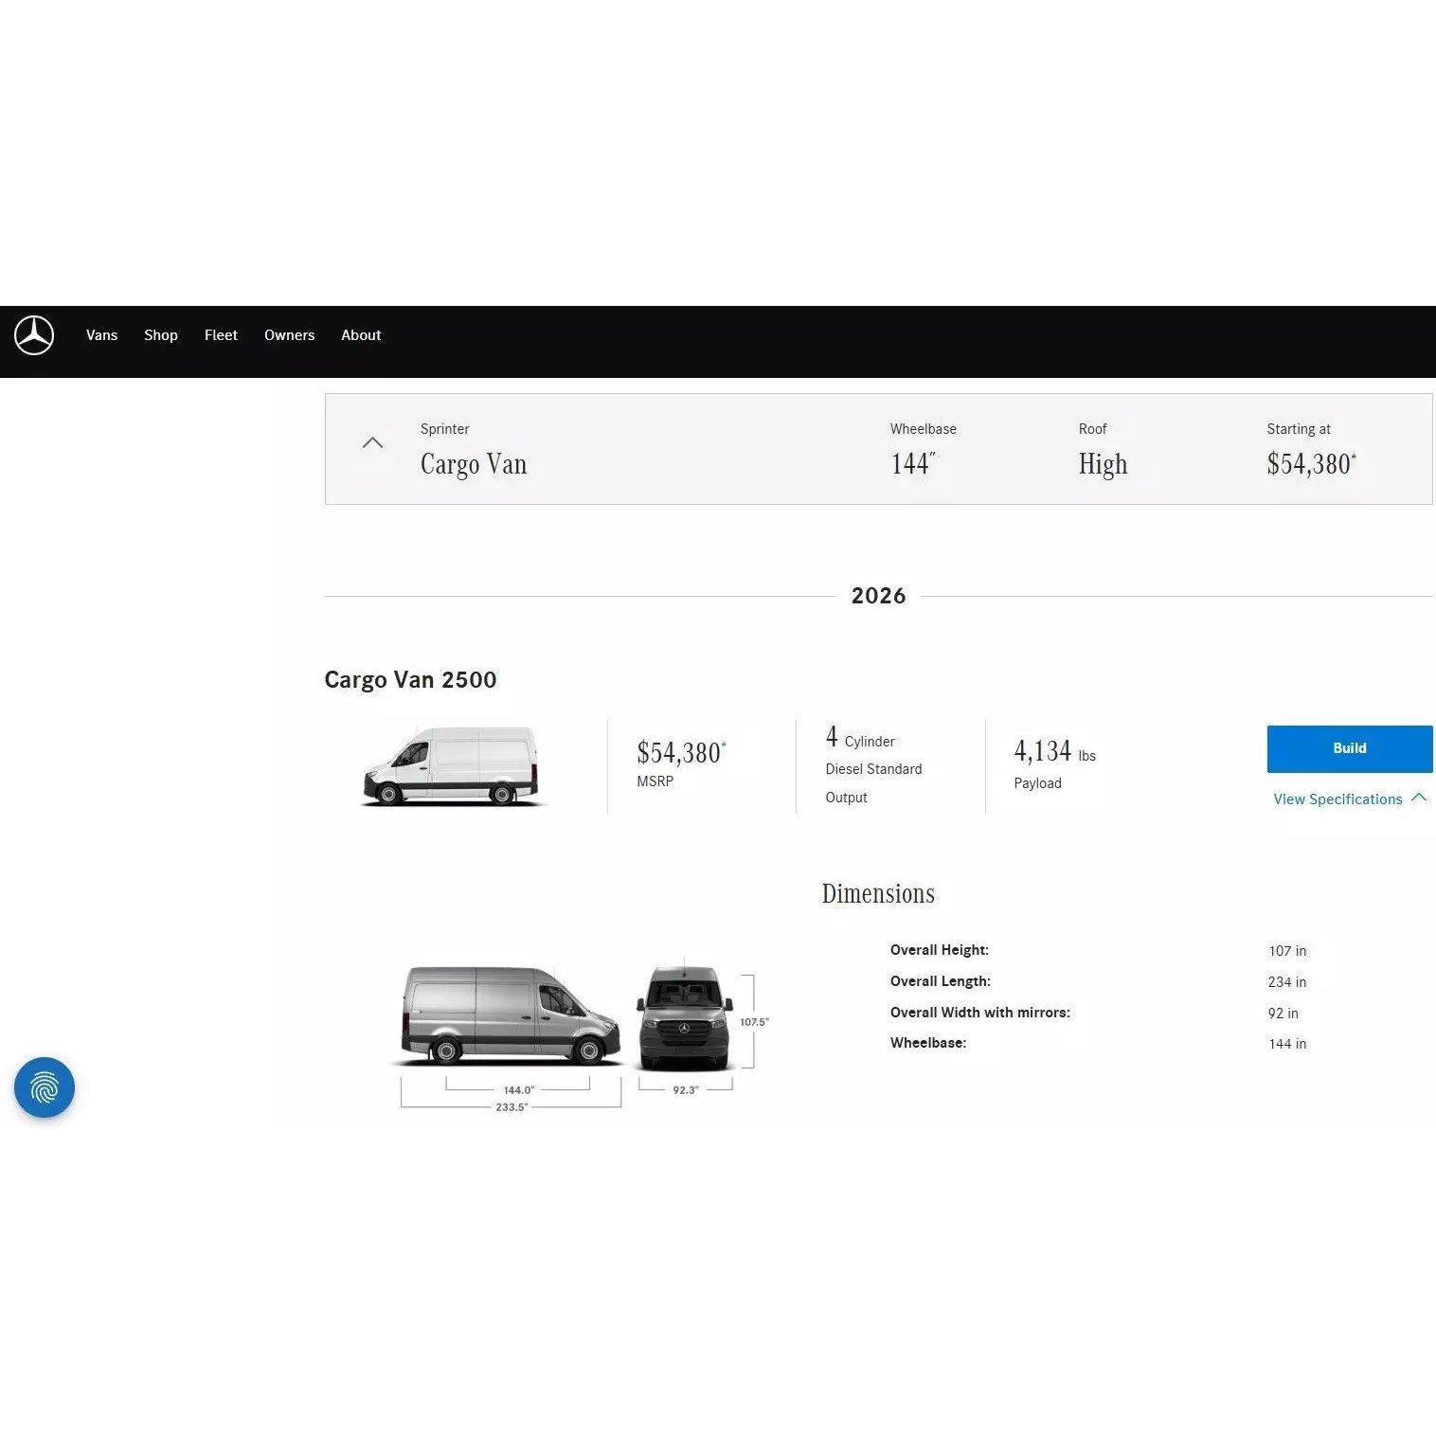
Task: Click the white Cargo Van 2500 thumbnail
Action: 452,766
